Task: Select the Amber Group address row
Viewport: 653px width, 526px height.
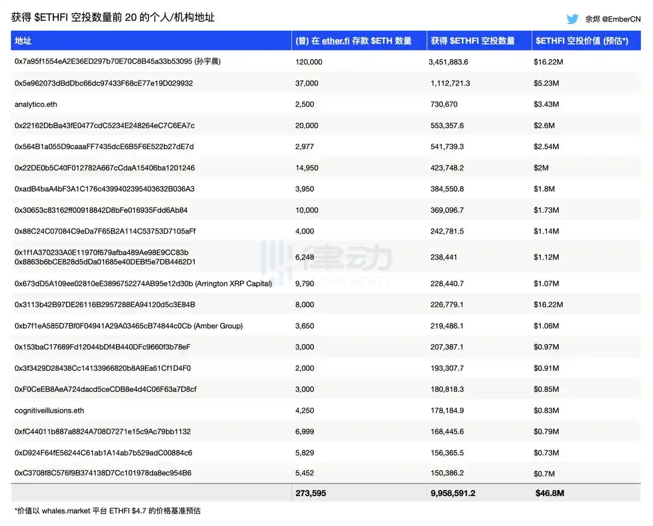Action: [128, 326]
